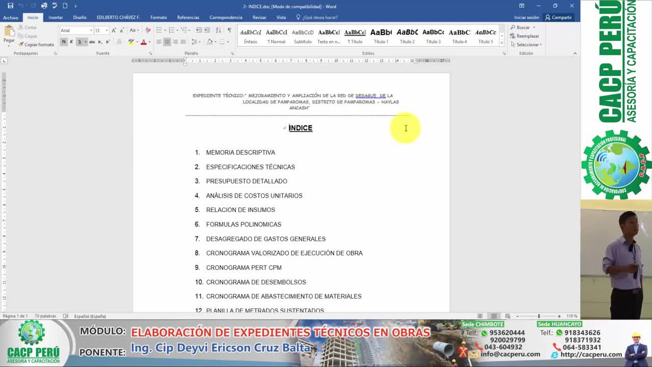Image resolution: width=652 pixels, height=367 pixels.
Task: Open the Buscar (Find) tool
Action: click(524, 27)
